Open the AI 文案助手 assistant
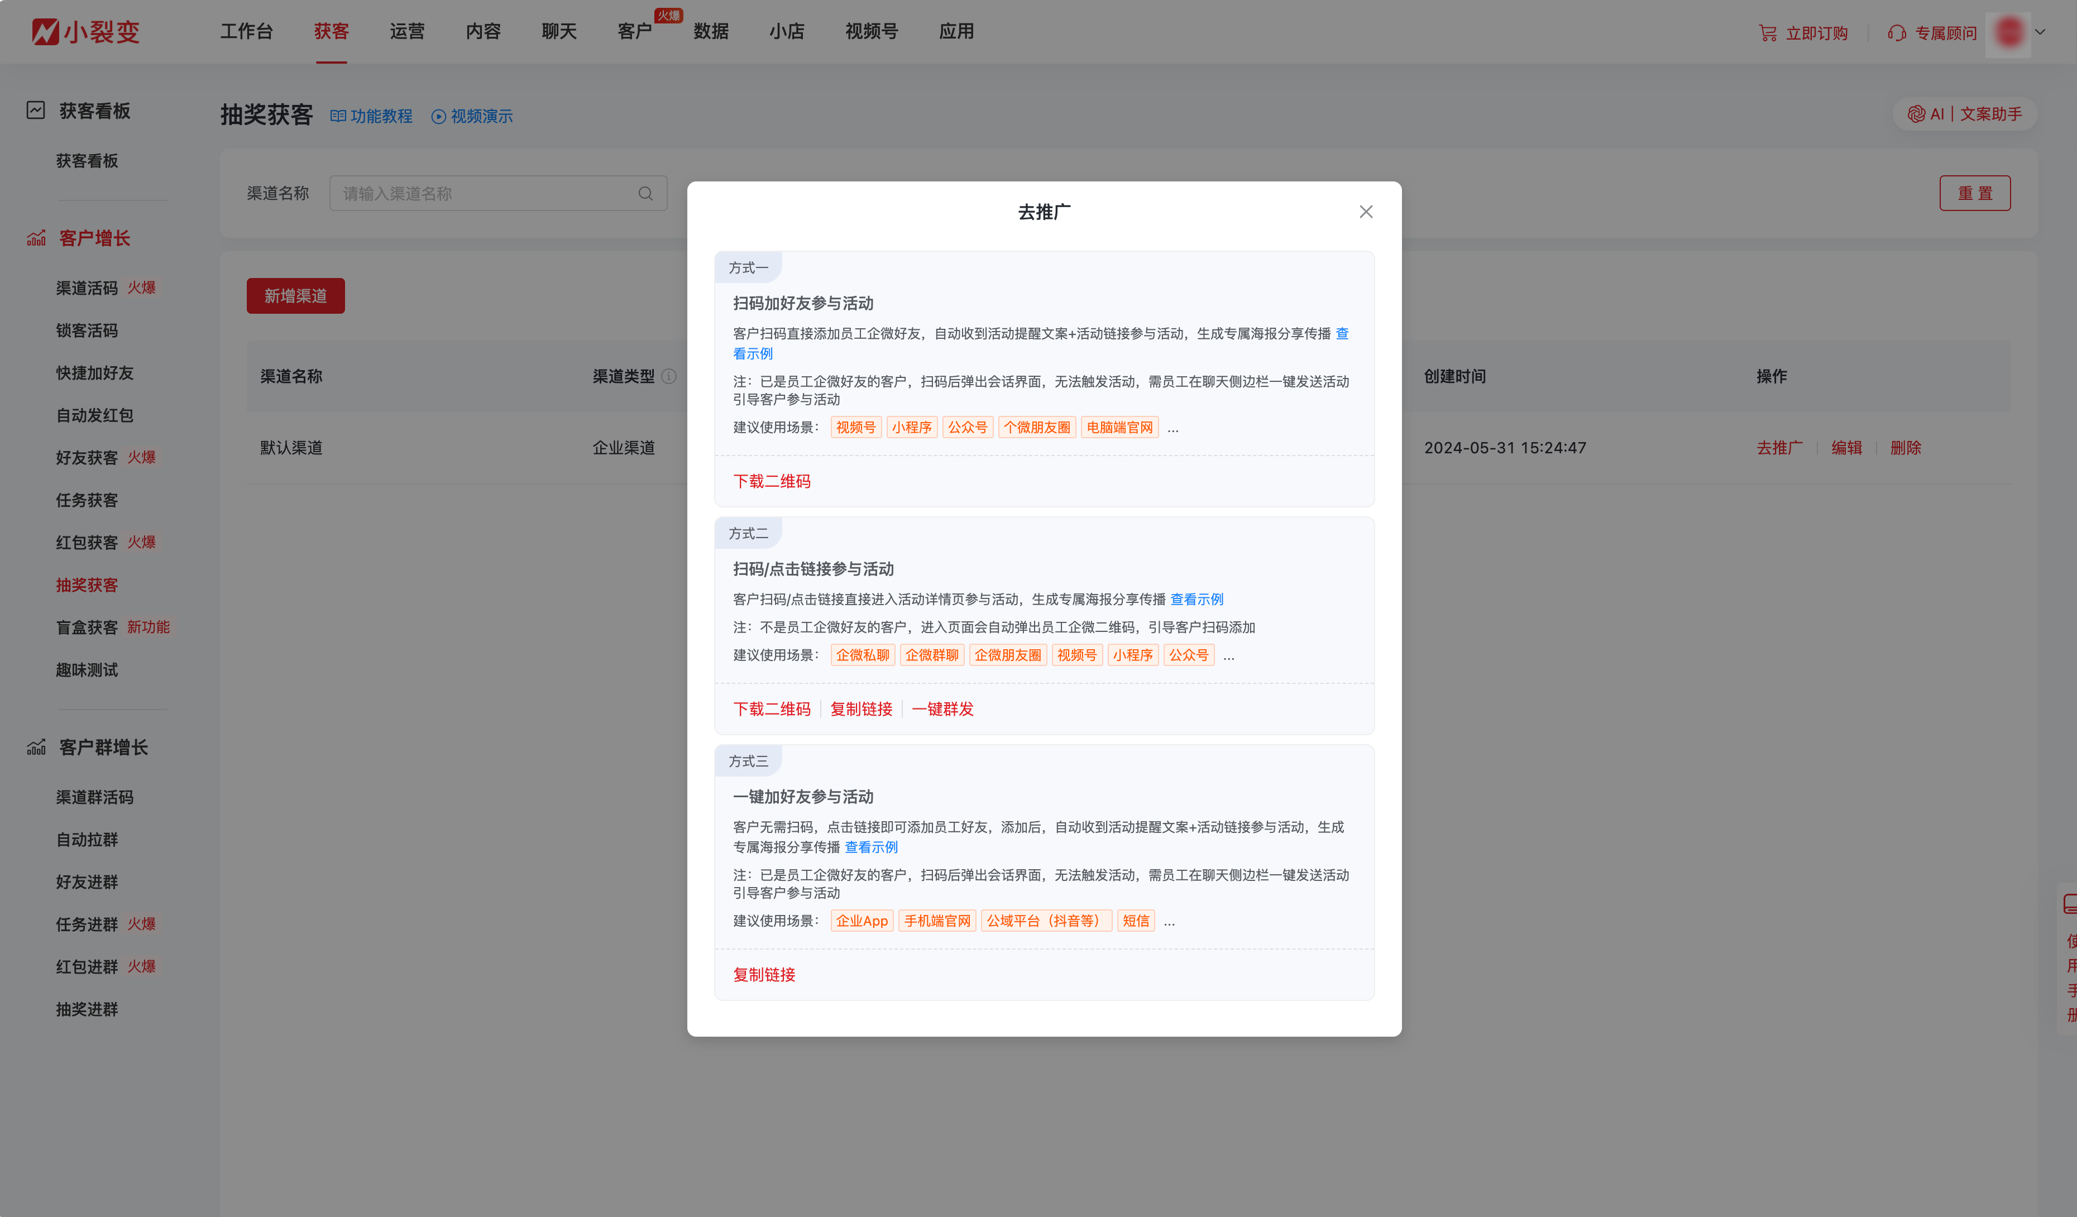2077x1217 pixels. (x=1966, y=114)
